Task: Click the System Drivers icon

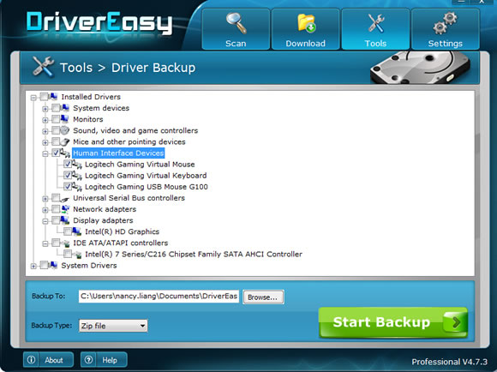Action: [53, 265]
